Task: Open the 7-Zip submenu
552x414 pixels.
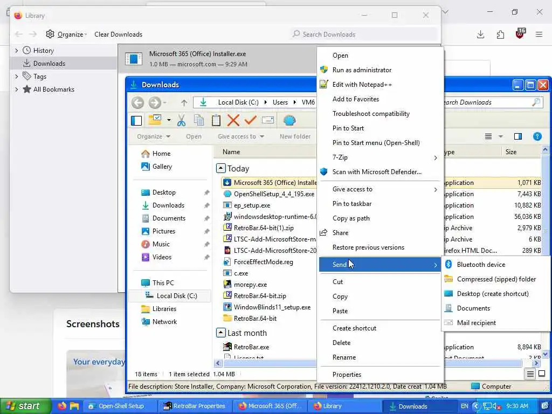Action: click(379, 157)
